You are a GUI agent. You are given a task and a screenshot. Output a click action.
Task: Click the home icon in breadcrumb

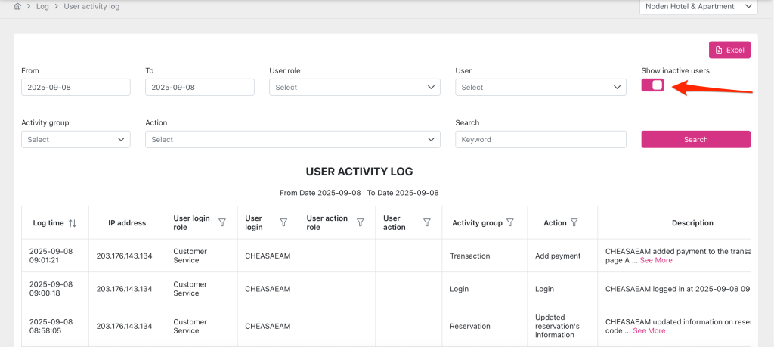click(x=17, y=6)
